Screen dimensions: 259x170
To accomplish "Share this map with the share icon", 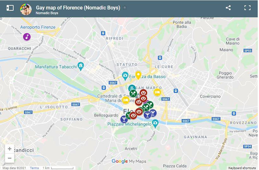I will pyautogui.click(x=228, y=8).
